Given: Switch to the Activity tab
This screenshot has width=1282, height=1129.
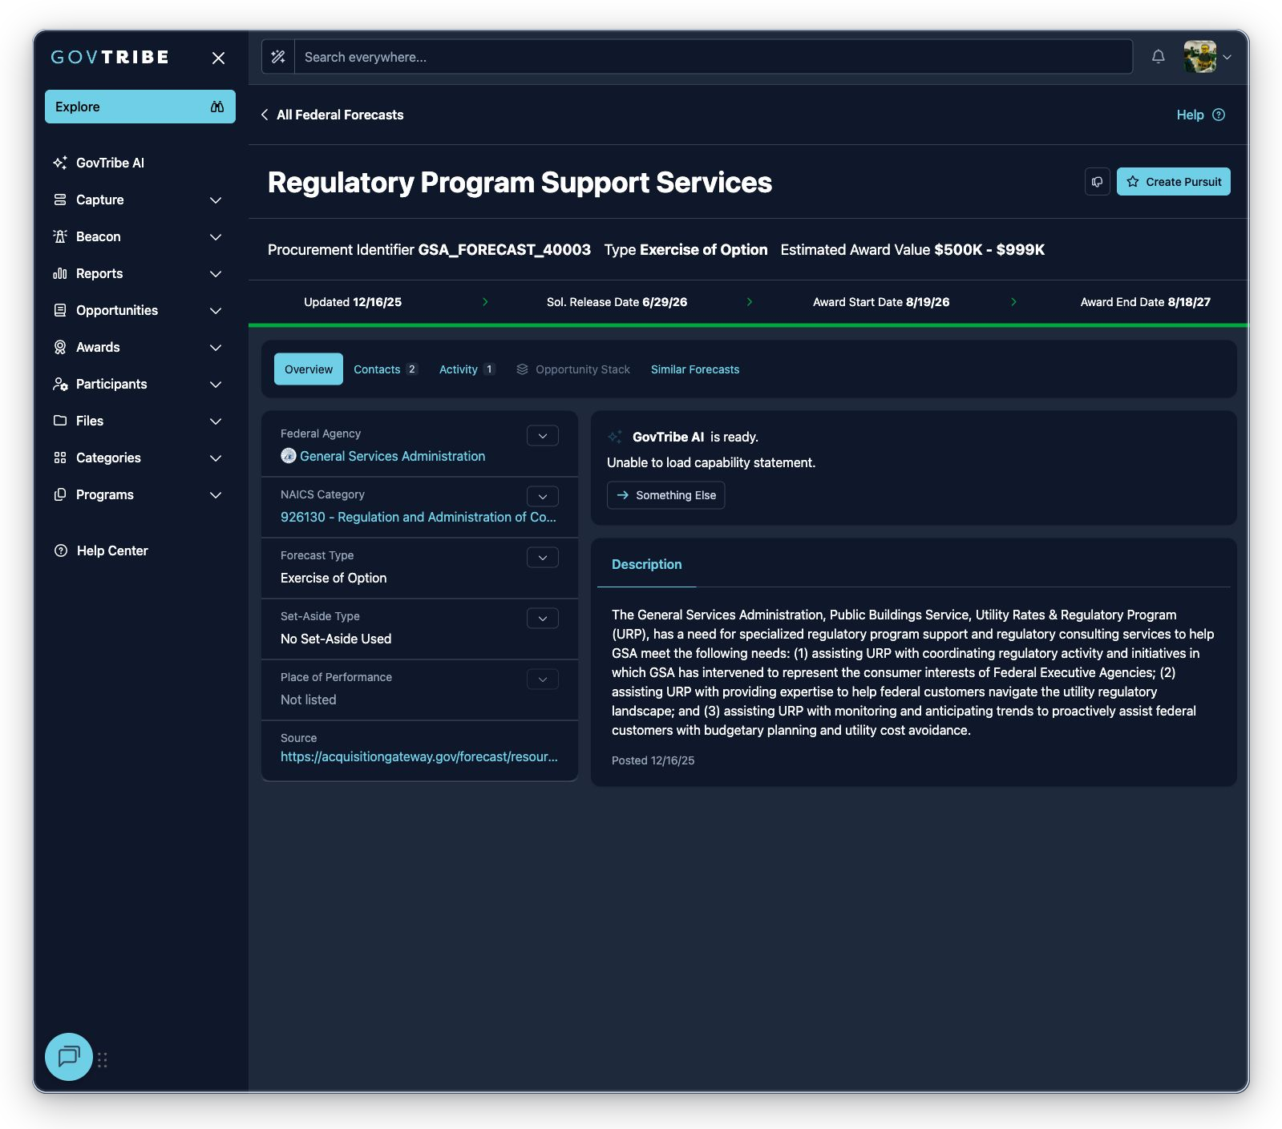Looking at the screenshot, I should coord(467,369).
